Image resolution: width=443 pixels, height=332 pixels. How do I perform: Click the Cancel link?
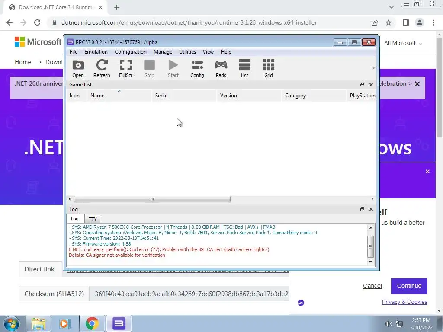(372, 286)
